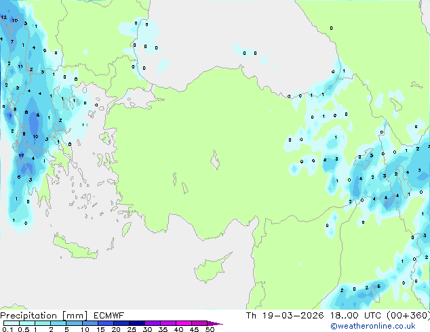Click the 15–20 mm legend swatch
The width and height of the screenshot is (430, 332).
point(106,323)
